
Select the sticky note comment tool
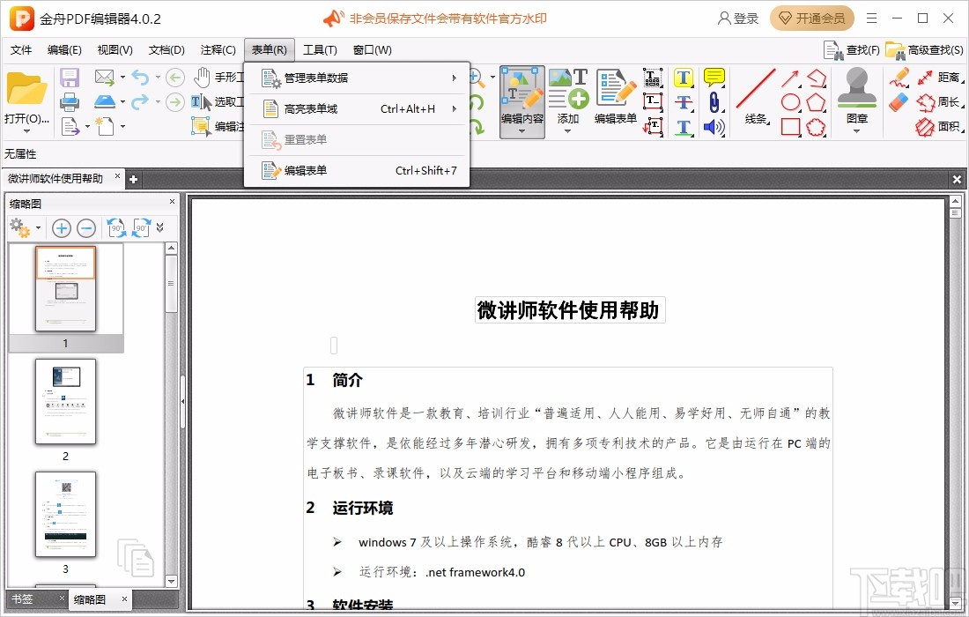point(714,77)
